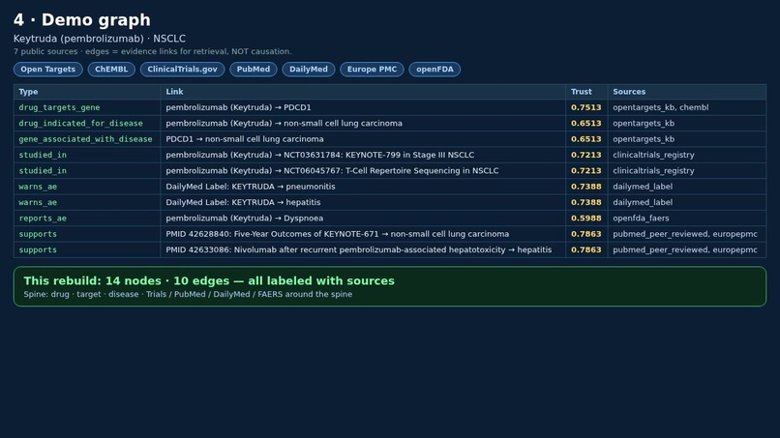Click trust 0.7388 in pneumonitis row
The image size is (780, 438).
pyautogui.click(x=586, y=187)
